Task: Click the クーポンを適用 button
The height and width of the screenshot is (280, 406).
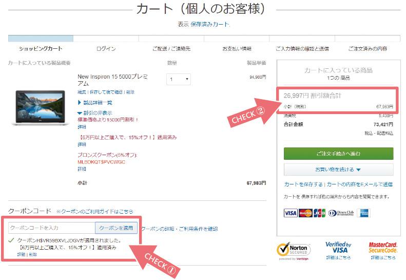Action: [x=116, y=228]
